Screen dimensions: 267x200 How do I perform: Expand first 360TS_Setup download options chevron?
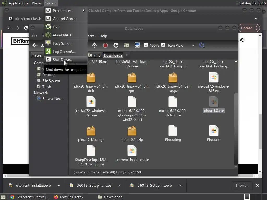(120, 185)
